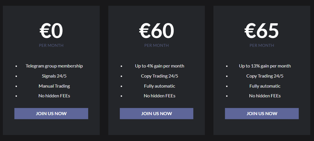
Task: Click 'Fully automatic' in €60 plan
Action: 160,86
